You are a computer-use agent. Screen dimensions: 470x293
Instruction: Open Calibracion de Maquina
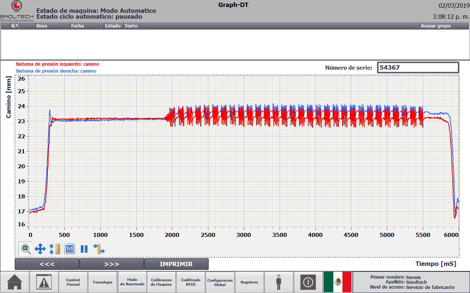point(161,282)
